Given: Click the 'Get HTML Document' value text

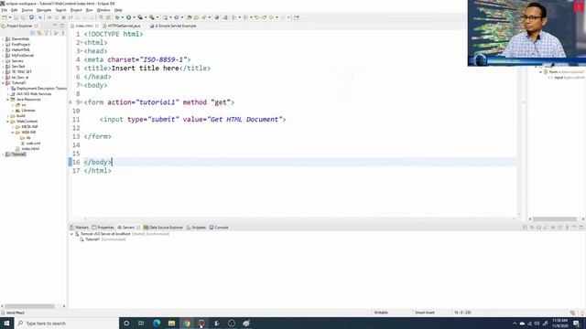Looking at the screenshot, I should pyautogui.click(x=244, y=120).
